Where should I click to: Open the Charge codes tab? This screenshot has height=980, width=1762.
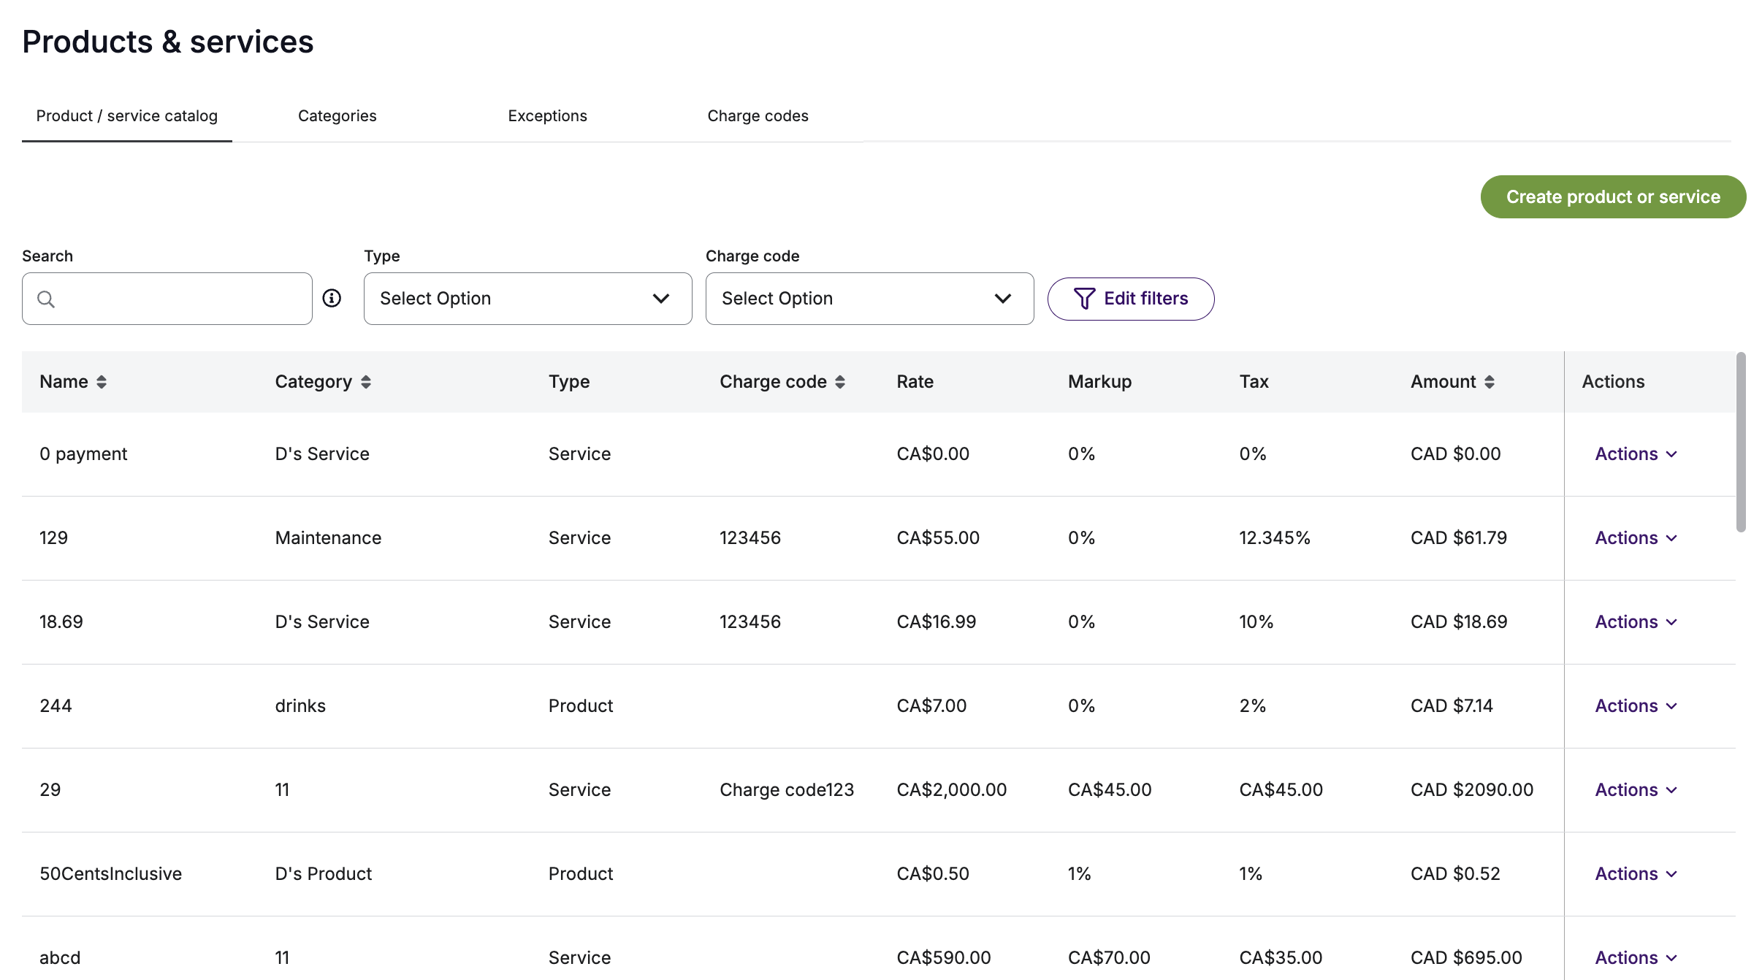coord(758,115)
